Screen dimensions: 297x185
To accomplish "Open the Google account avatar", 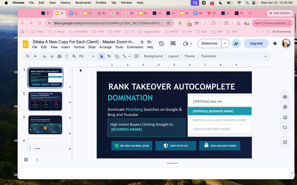I will (x=286, y=43).
